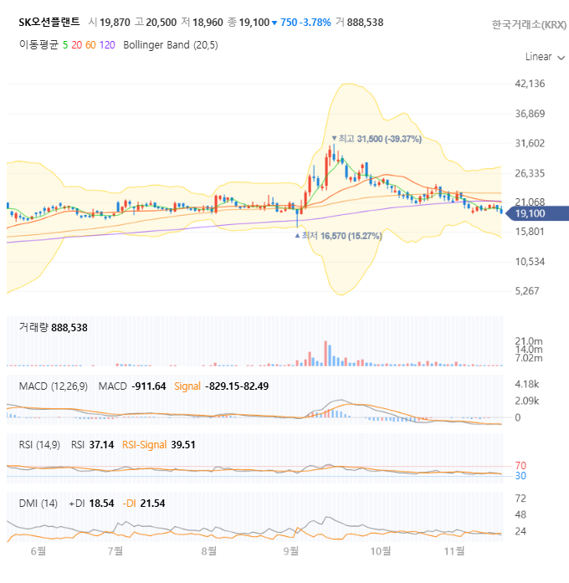Click the 26,335 price axis label

point(530,174)
